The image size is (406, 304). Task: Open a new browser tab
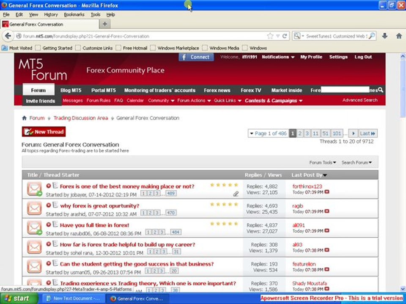[x=105, y=24]
